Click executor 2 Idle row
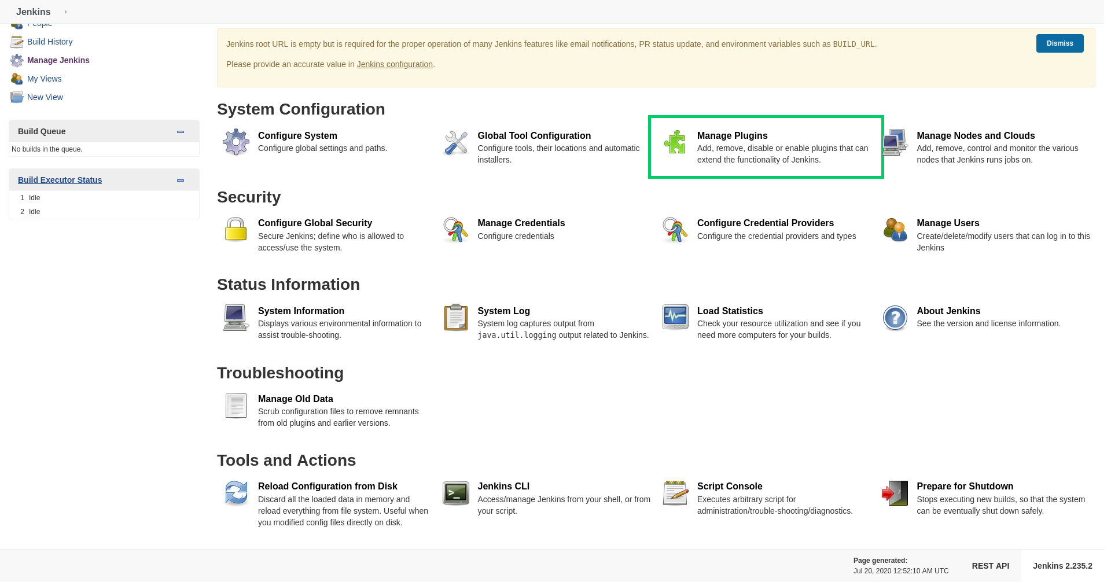The width and height of the screenshot is (1111, 582). pyautogui.click(x=104, y=212)
